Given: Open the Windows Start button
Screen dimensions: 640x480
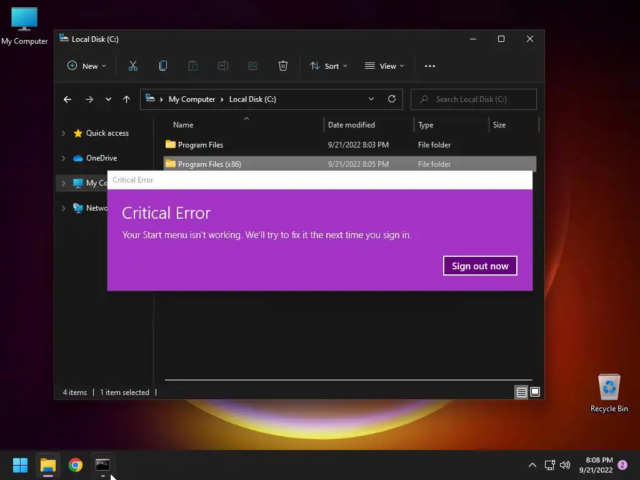Looking at the screenshot, I should point(20,465).
